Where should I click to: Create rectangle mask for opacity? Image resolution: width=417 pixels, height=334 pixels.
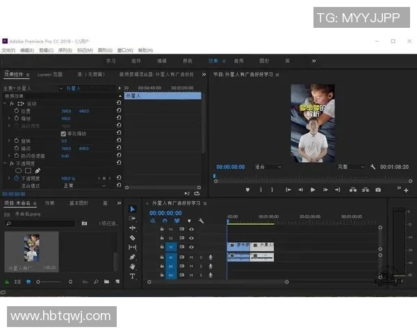coord(28,170)
